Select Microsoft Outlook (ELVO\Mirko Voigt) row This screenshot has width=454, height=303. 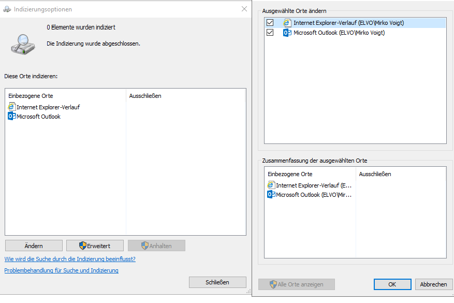pyautogui.click(x=355, y=33)
